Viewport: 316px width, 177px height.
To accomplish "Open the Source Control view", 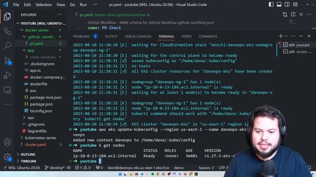I will (8, 60).
